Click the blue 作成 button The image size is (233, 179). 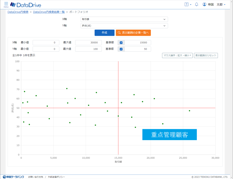click(x=105, y=33)
